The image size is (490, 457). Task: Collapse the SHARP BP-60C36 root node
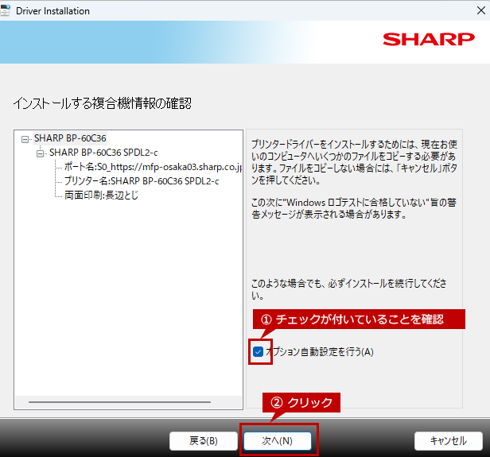[25, 139]
